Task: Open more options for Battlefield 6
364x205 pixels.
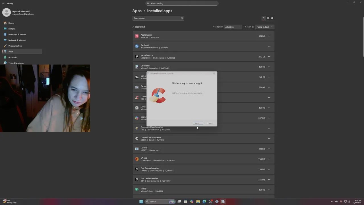Action: [x=269, y=57]
